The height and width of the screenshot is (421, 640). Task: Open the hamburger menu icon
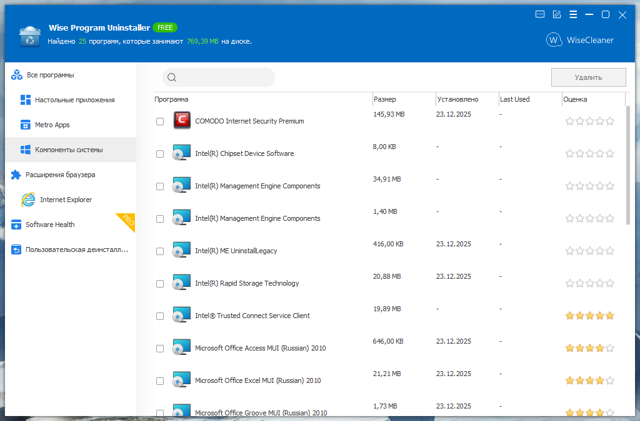(x=573, y=14)
